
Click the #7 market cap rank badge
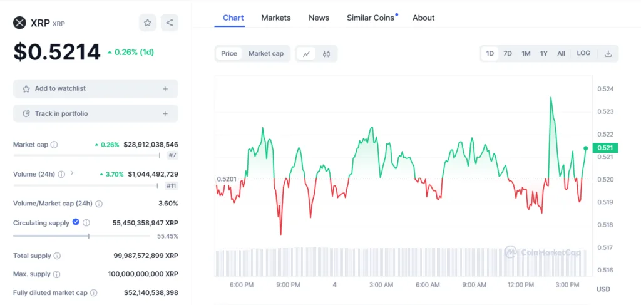(173, 155)
